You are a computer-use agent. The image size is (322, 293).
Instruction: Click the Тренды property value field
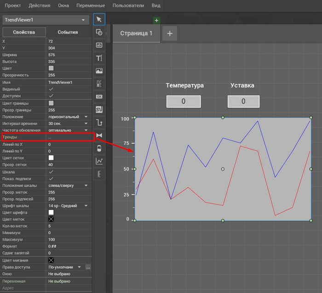click(x=69, y=137)
